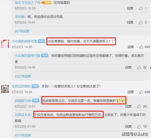Open 恰西瓜的银时 user profile
This screenshot has height=138, width=151.
click(21, 86)
